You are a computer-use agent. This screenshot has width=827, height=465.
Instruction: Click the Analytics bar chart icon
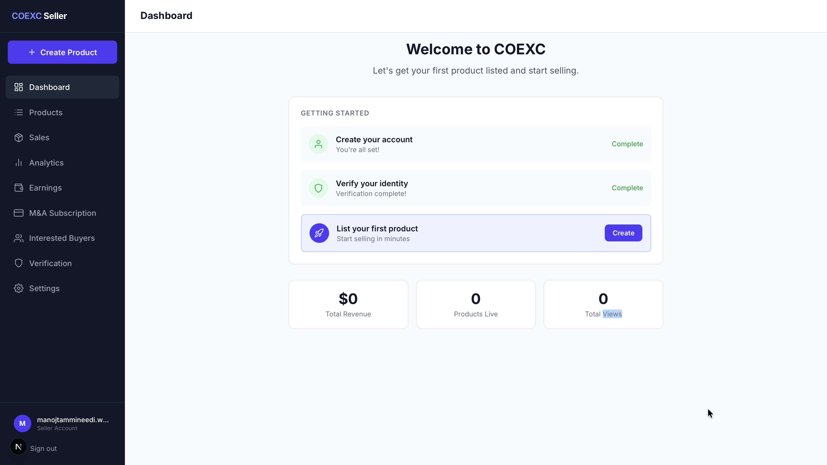click(x=19, y=163)
